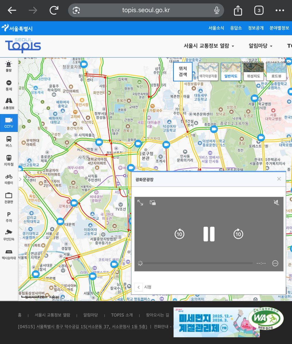Select 통제 traffic control in the sidebar
The image size is (292, 344).
9,85
